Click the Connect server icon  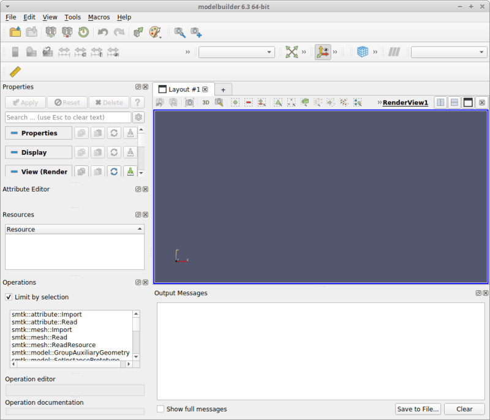[x=51, y=32]
